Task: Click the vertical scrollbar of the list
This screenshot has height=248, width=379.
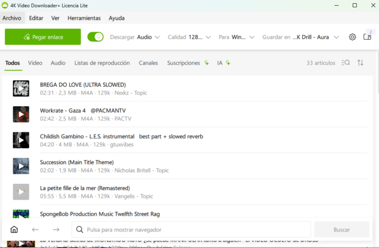Action: [x=377, y=73]
